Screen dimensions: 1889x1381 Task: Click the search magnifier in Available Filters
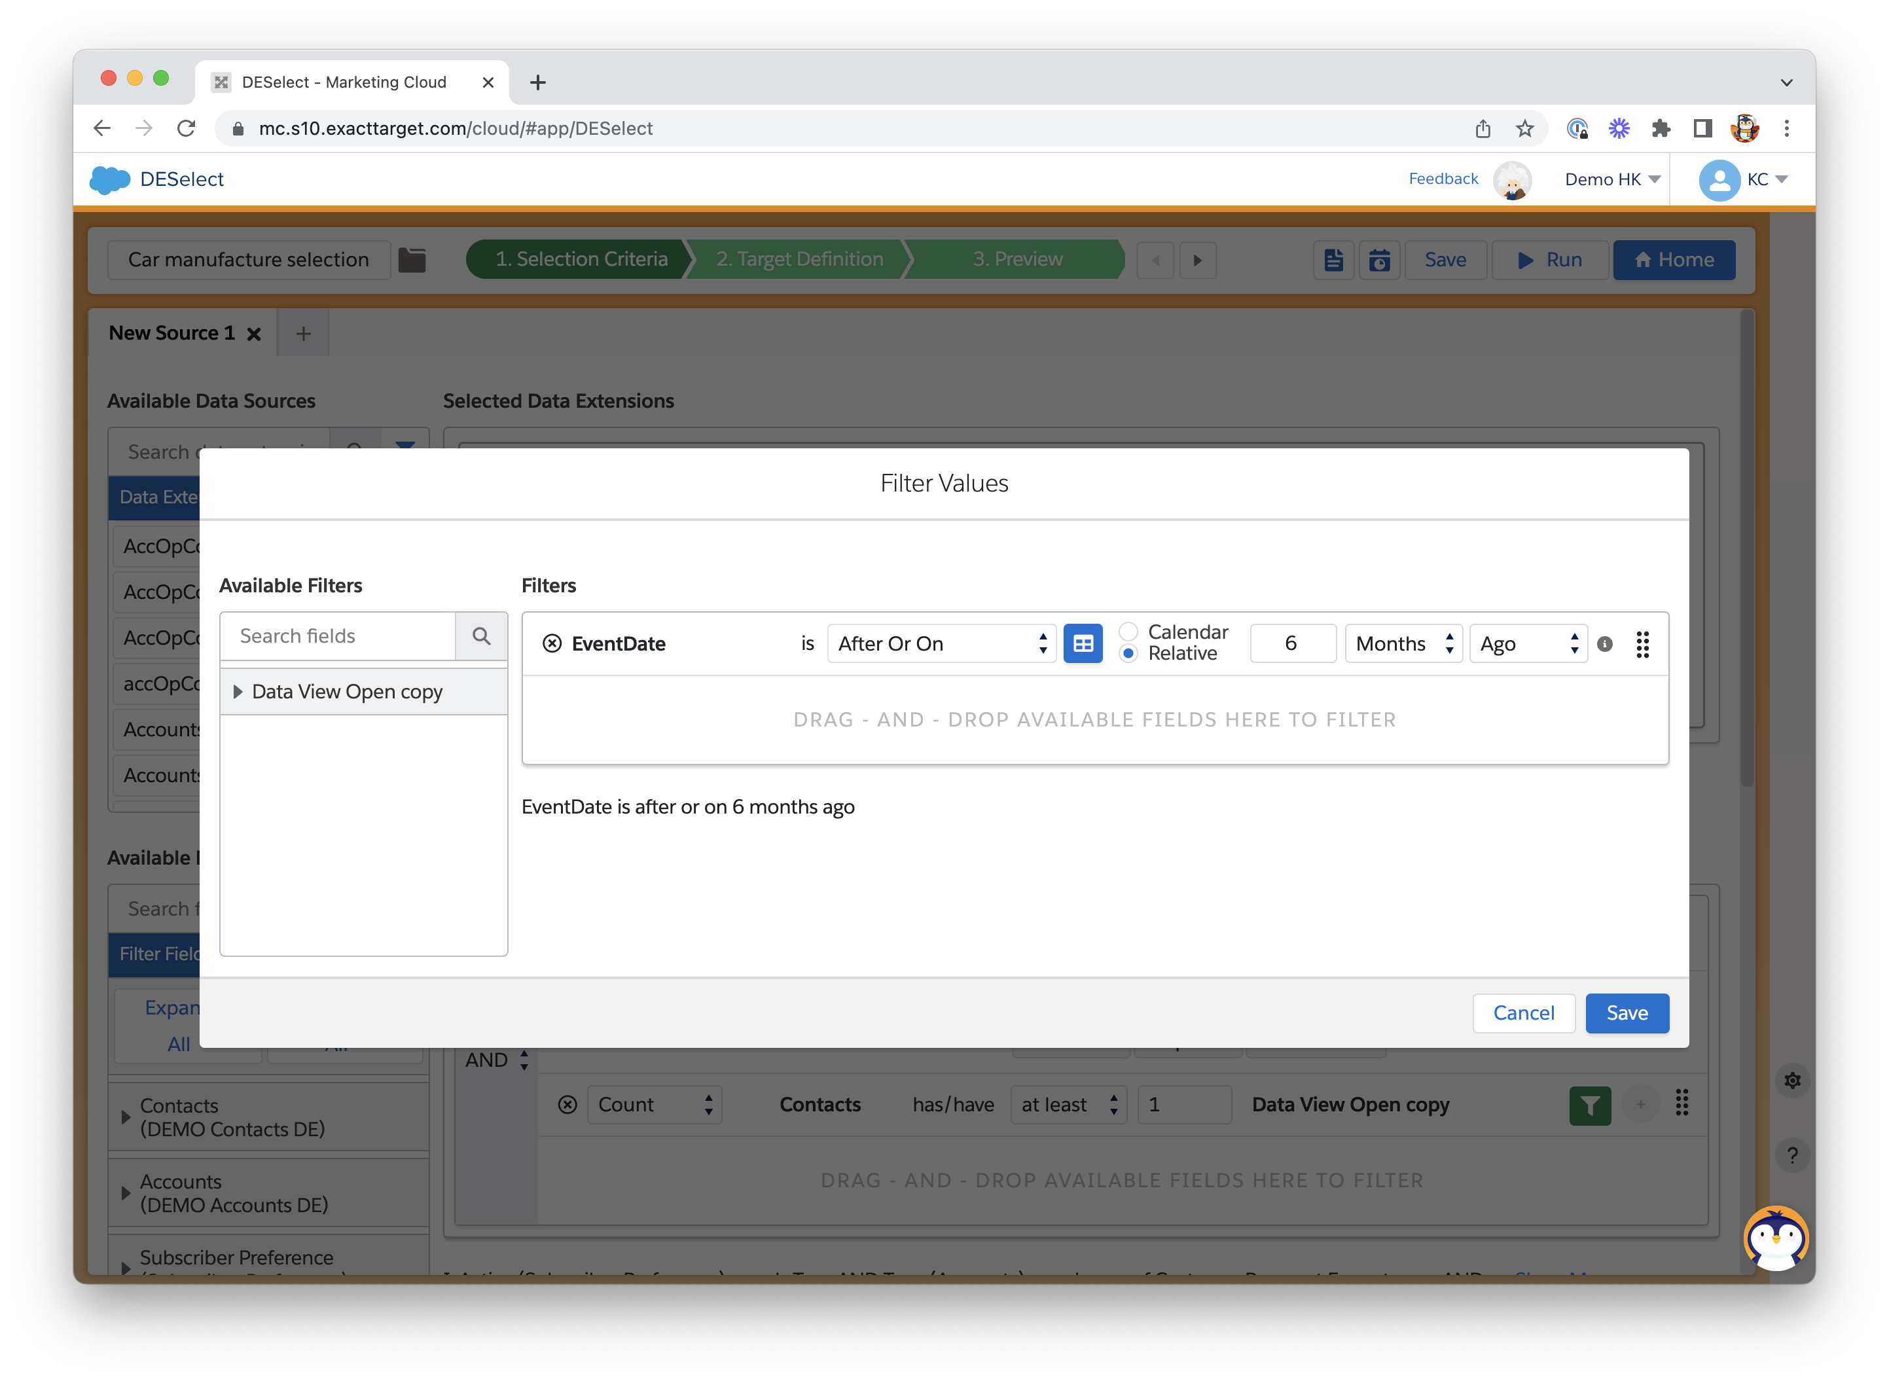coord(482,636)
